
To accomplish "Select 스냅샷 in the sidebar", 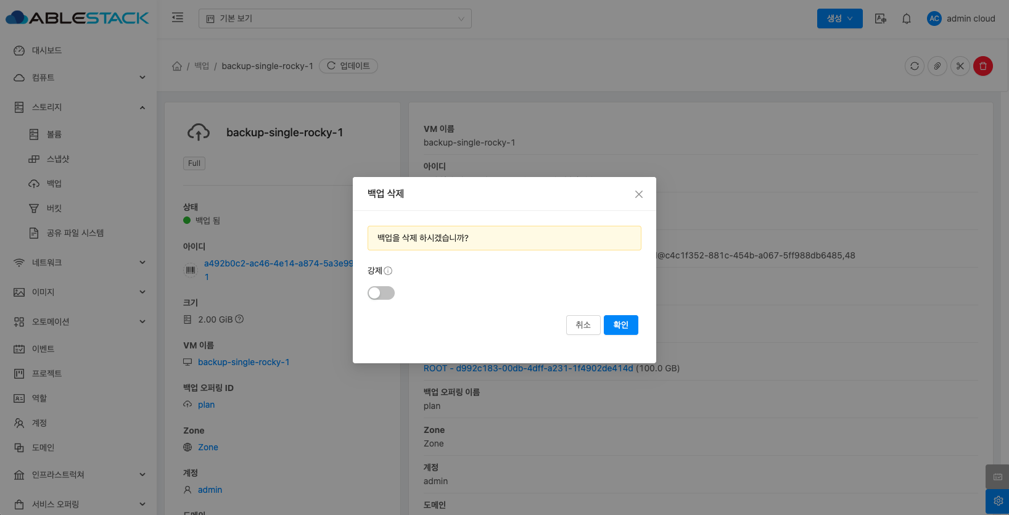I will [58, 159].
